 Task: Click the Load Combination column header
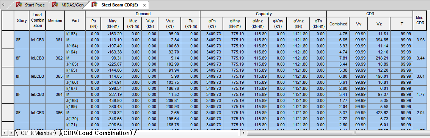tap(37, 20)
